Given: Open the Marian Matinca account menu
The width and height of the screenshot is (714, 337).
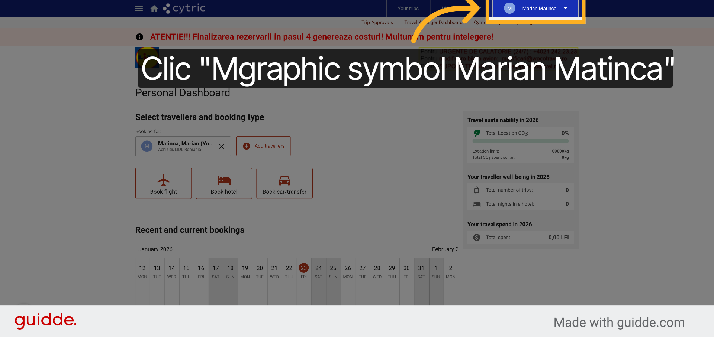Looking at the screenshot, I should [x=535, y=8].
